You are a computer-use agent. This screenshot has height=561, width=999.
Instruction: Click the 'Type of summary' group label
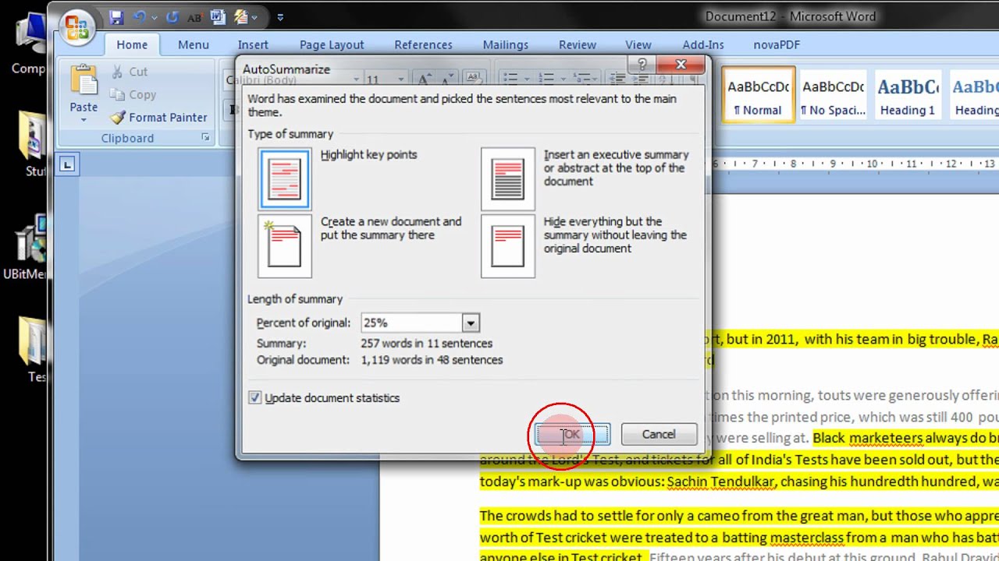(290, 134)
